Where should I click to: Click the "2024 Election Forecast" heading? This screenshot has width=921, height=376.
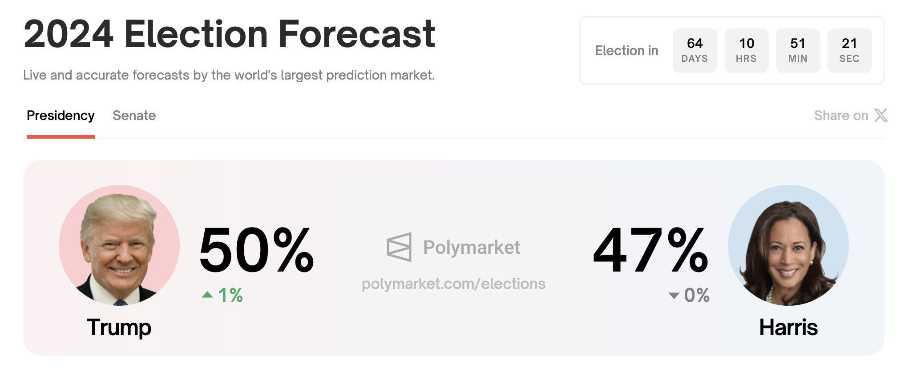[x=229, y=34]
